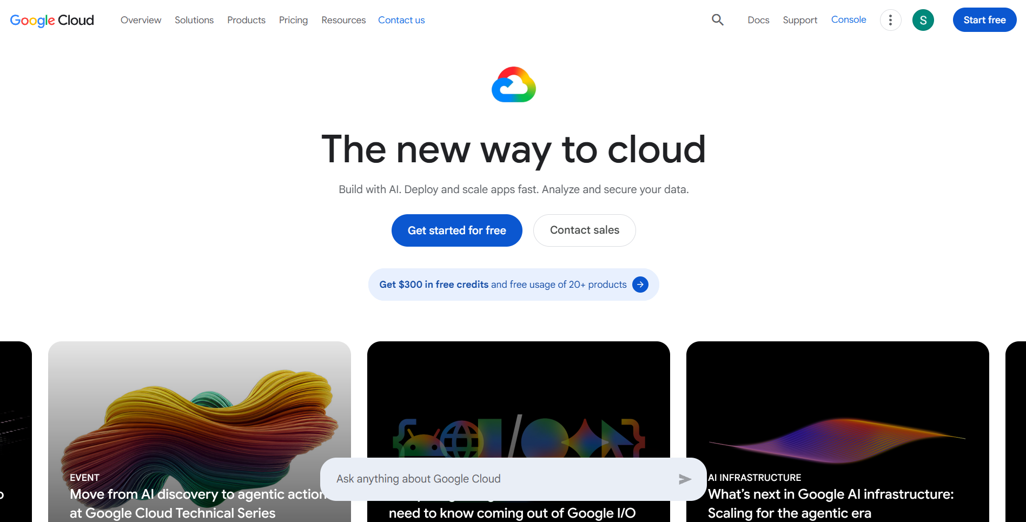Image resolution: width=1026 pixels, height=522 pixels.
Task: Open the Get $300 in free credits banner
Action: tap(513, 285)
